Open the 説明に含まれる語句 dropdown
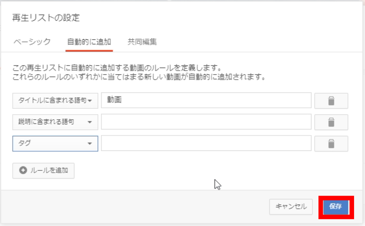 [x=55, y=122]
